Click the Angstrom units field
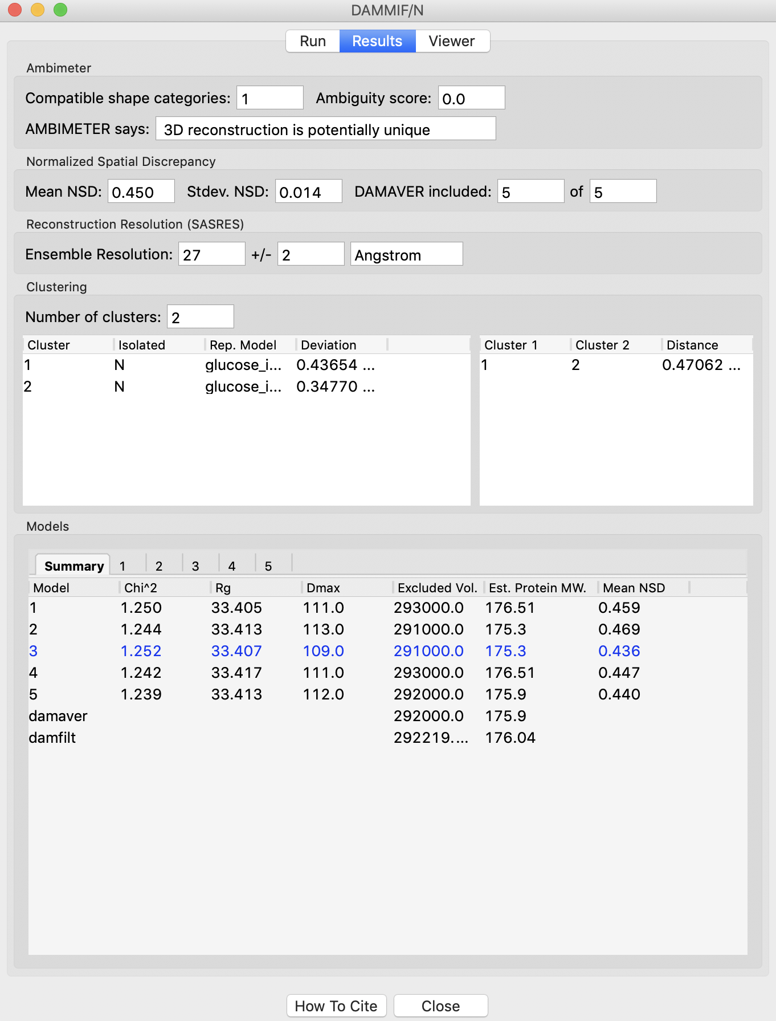776x1021 pixels. point(407,254)
